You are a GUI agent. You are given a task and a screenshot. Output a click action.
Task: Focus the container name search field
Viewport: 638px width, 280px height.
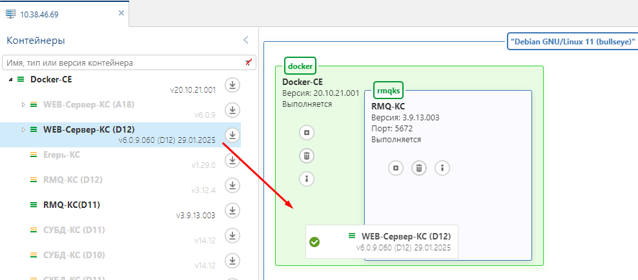point(129,63)
